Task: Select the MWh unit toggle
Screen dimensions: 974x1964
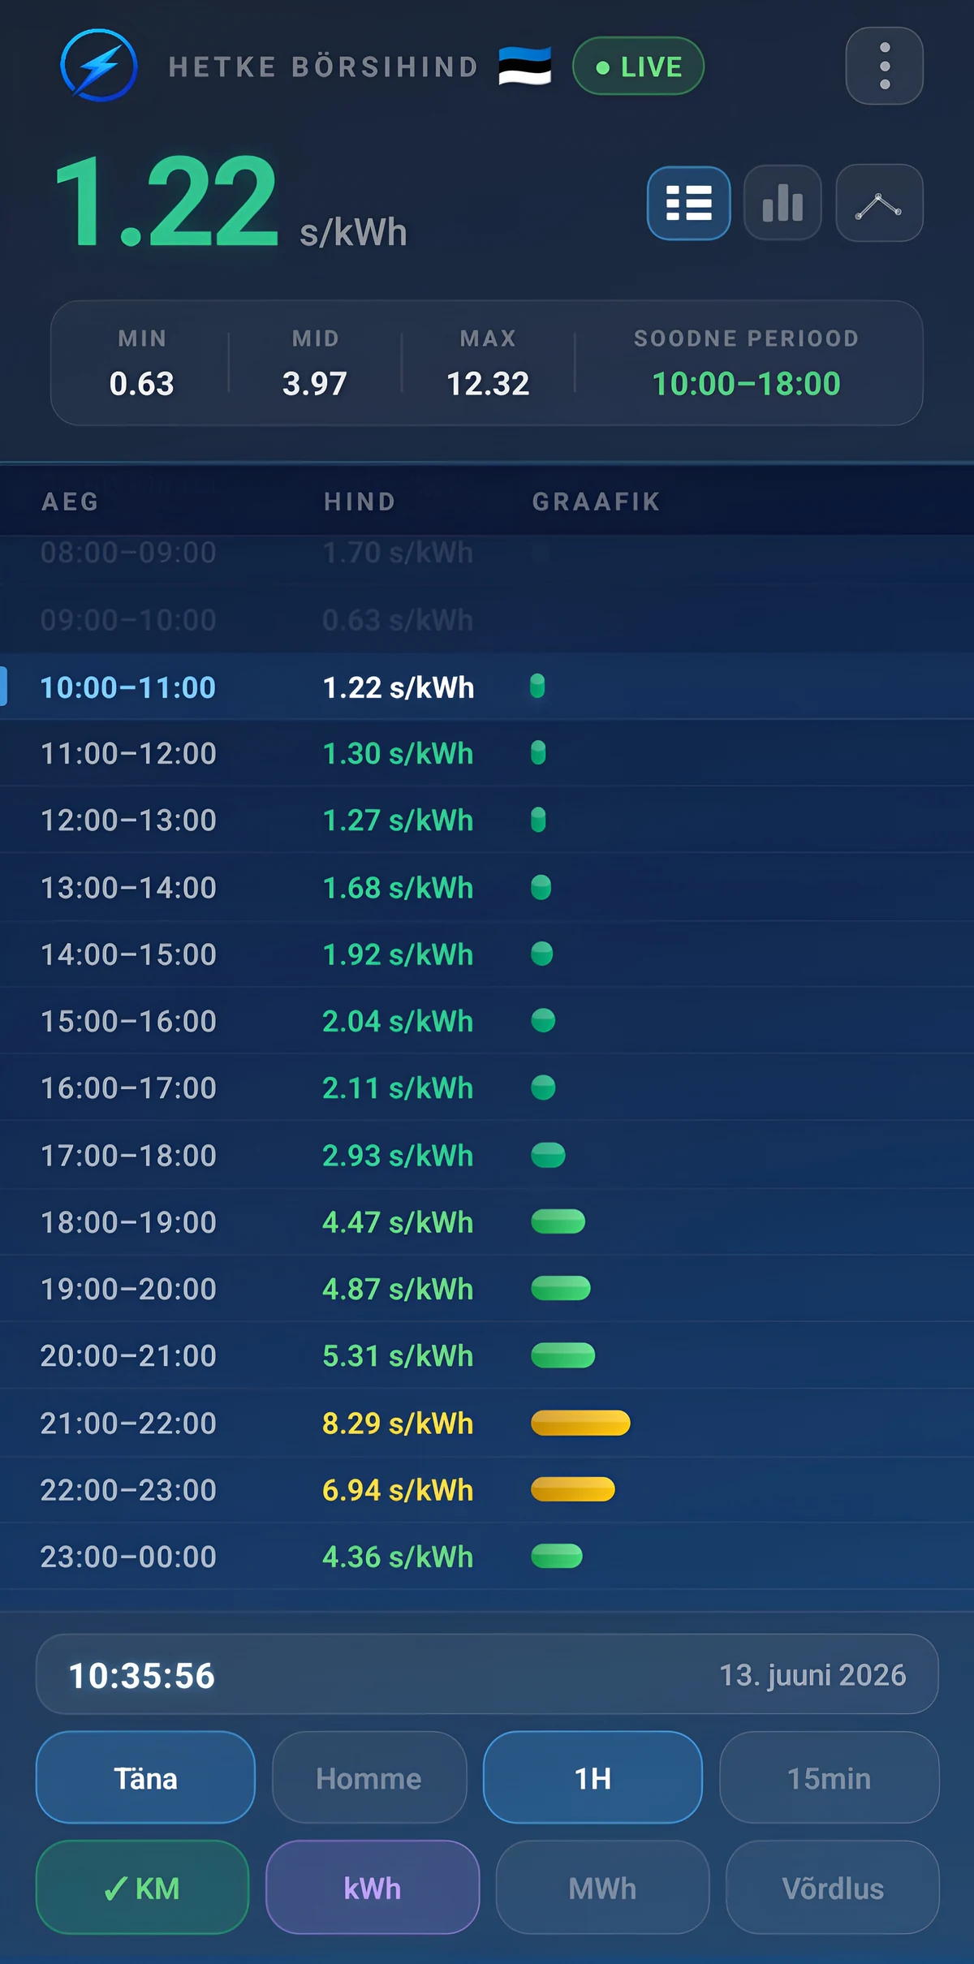Action: 602,1888
